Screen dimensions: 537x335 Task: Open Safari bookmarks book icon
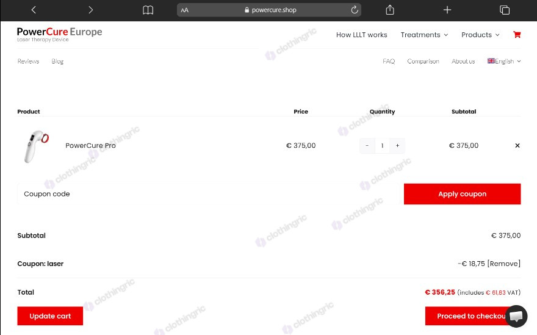point(148,10)
